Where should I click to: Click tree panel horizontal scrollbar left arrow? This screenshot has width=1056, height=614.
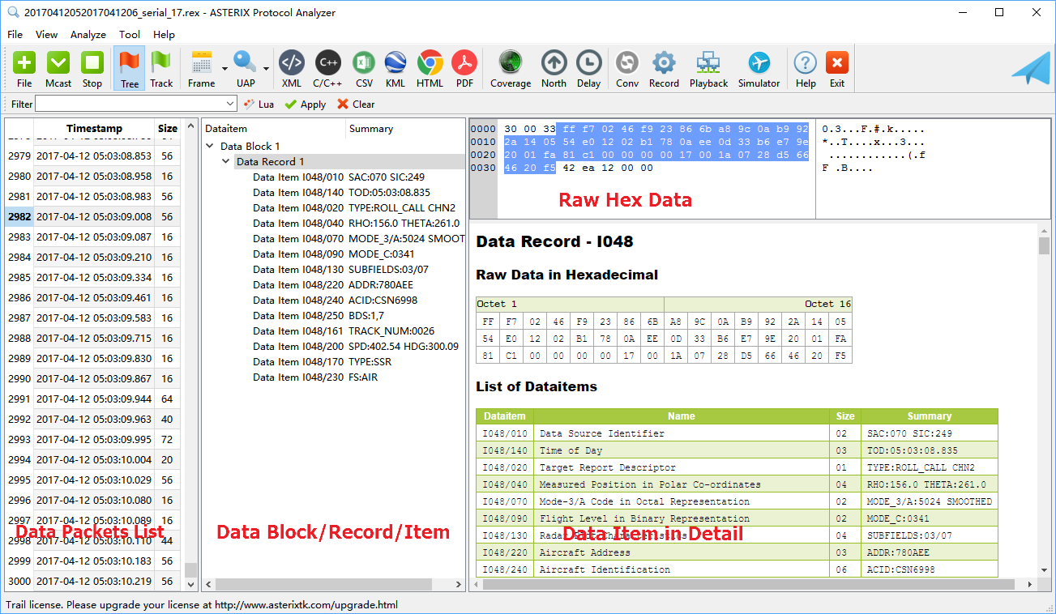(x=207, y=584)
